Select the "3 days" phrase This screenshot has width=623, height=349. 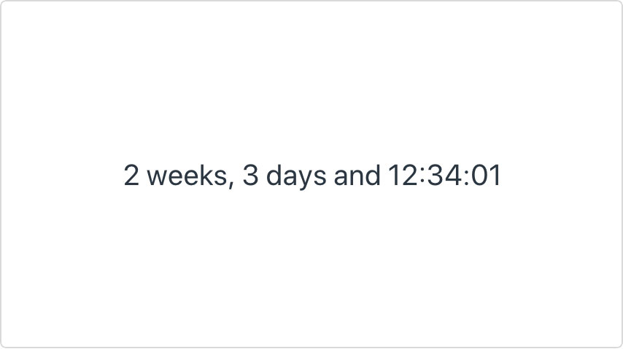[285, 177]
